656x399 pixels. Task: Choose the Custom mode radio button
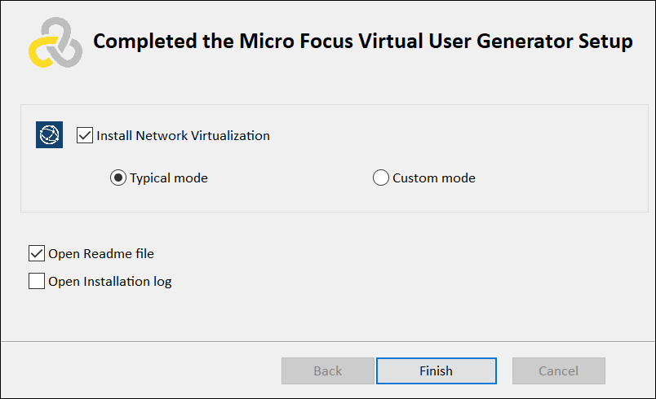point(381,178)
